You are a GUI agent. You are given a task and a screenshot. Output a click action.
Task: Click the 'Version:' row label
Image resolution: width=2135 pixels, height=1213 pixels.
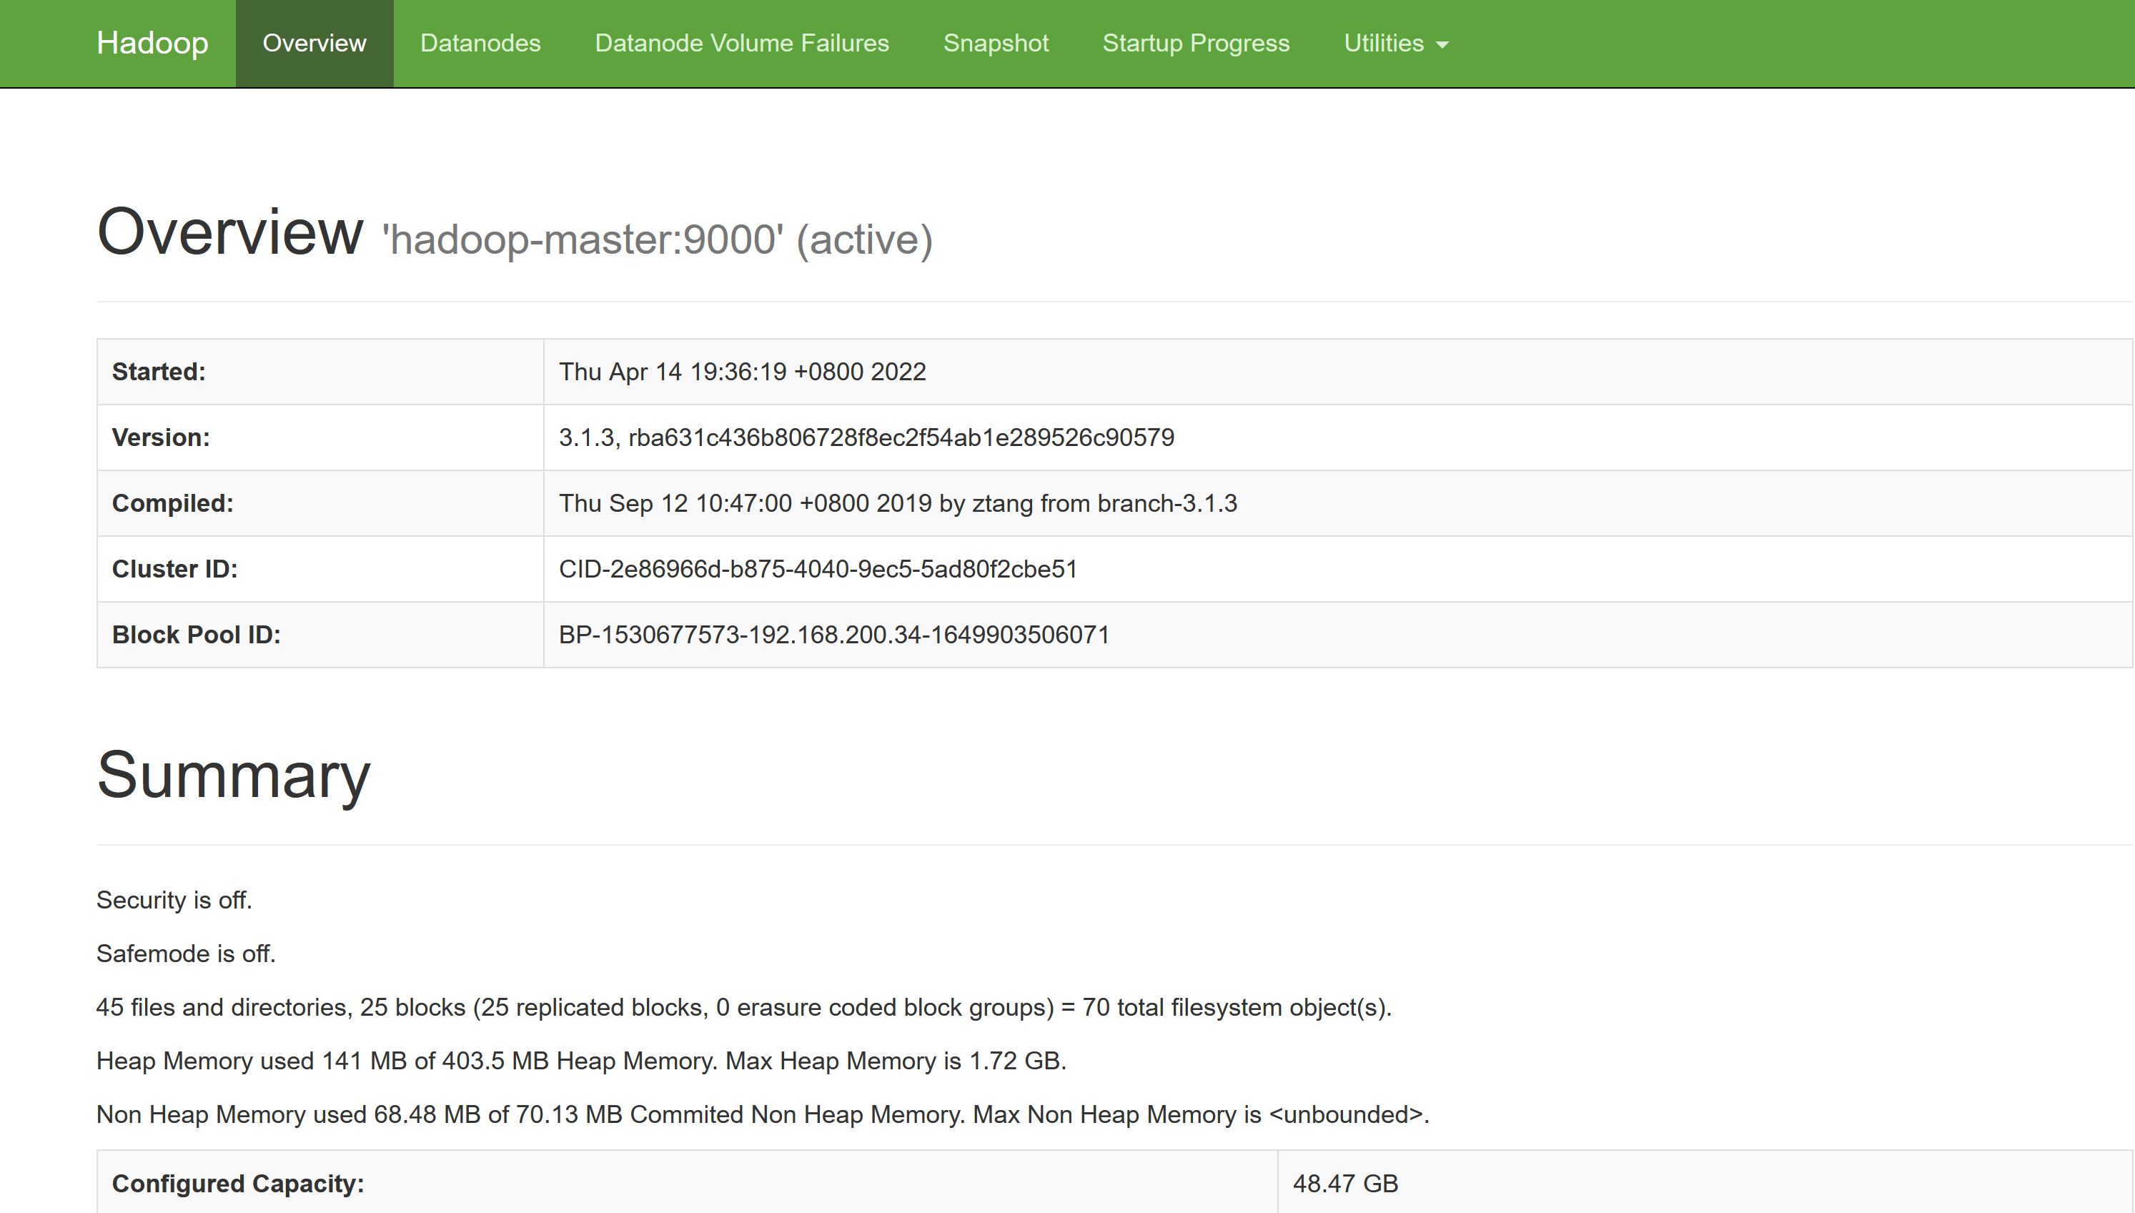pyautogui.click(x=161, y=437)
